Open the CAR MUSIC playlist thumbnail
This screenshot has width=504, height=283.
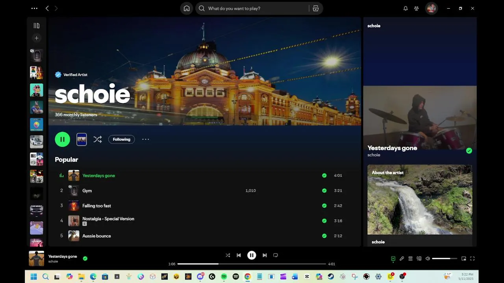click(37, 211)
